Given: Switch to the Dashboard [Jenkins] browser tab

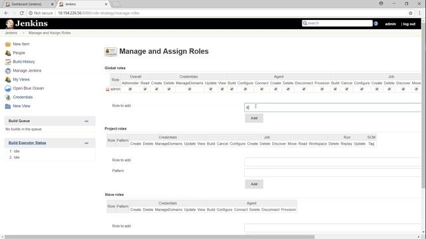Looking at the screenshot, I should [29, 4].
